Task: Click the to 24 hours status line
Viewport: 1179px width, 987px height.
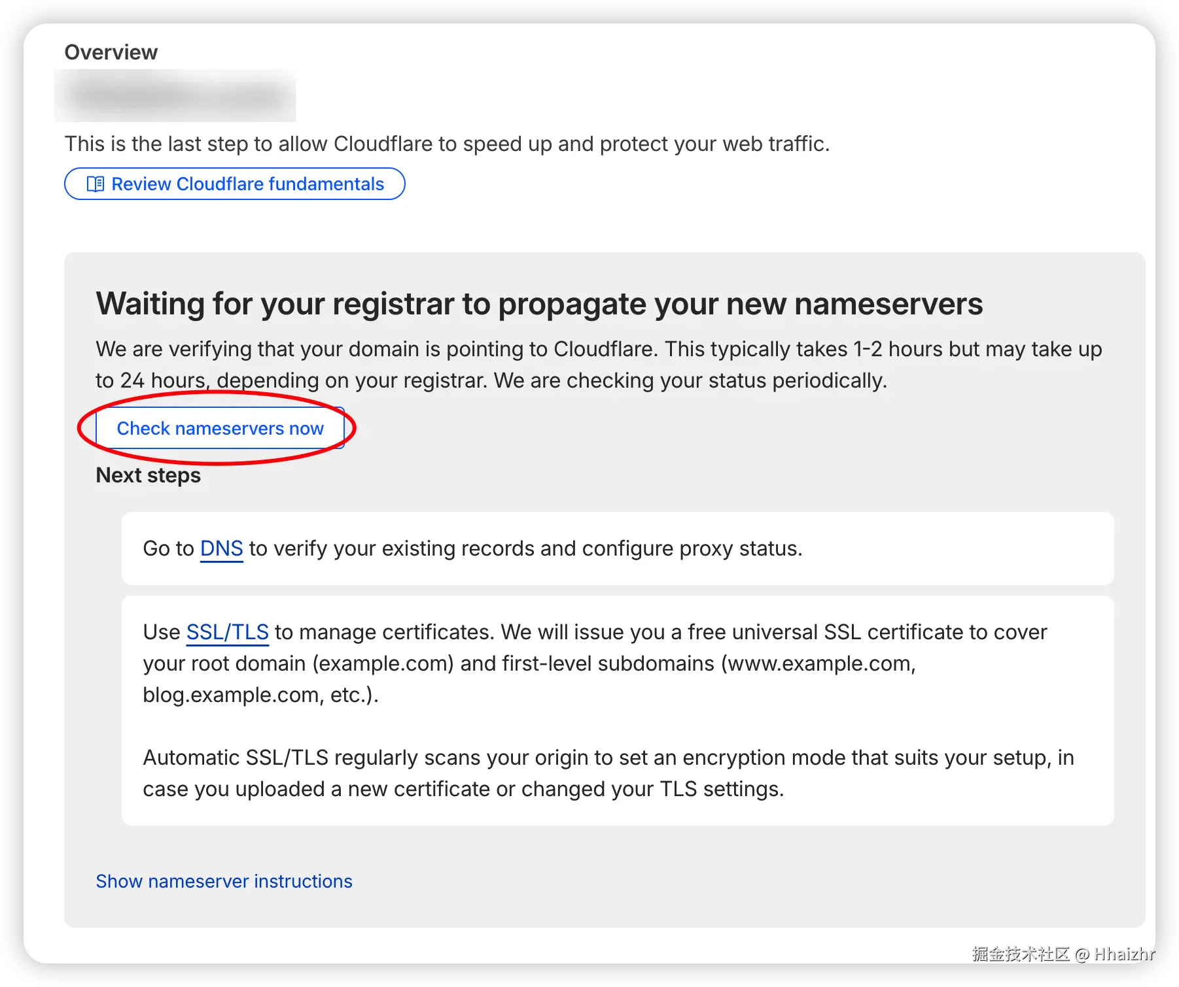Action: (x=491, y=380)
